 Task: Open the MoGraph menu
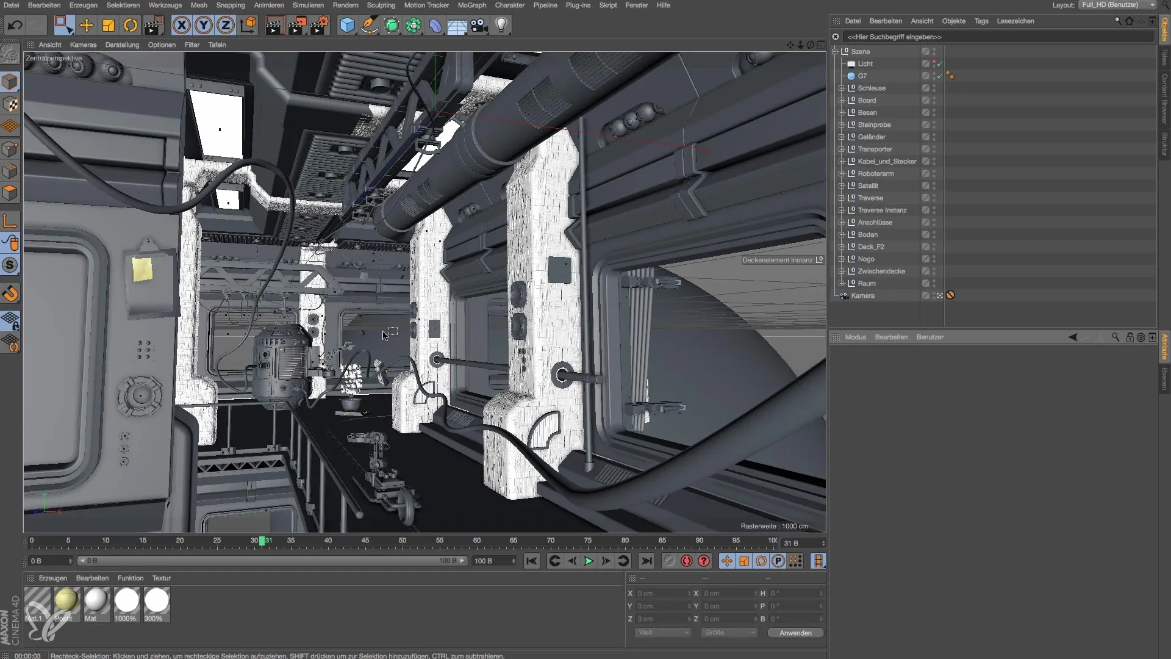tap(471, 5)
